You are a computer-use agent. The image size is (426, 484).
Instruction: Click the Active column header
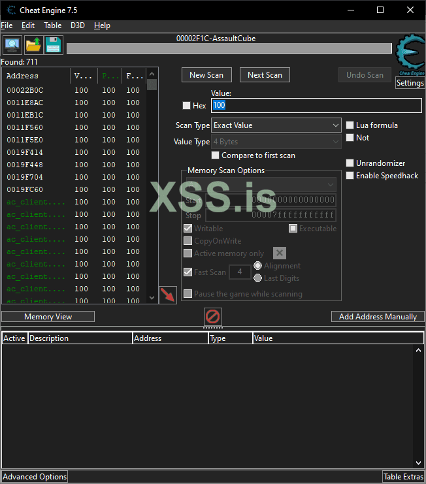pyautogui.click(x=14, y=338)
